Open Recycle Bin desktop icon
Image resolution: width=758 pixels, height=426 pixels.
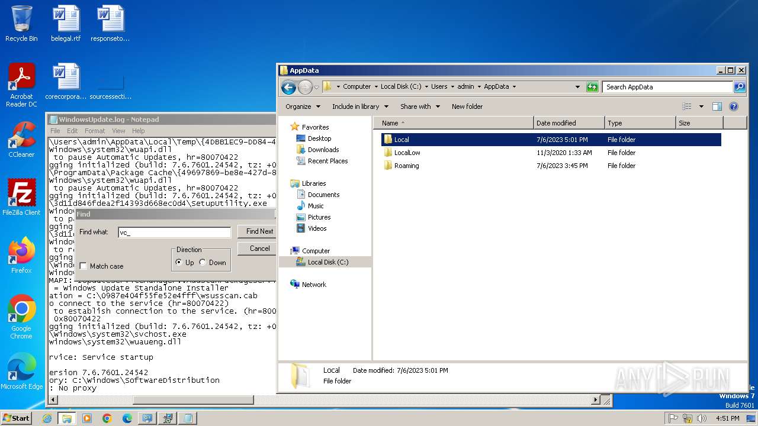pyautogui.click(x=21, y=24)
